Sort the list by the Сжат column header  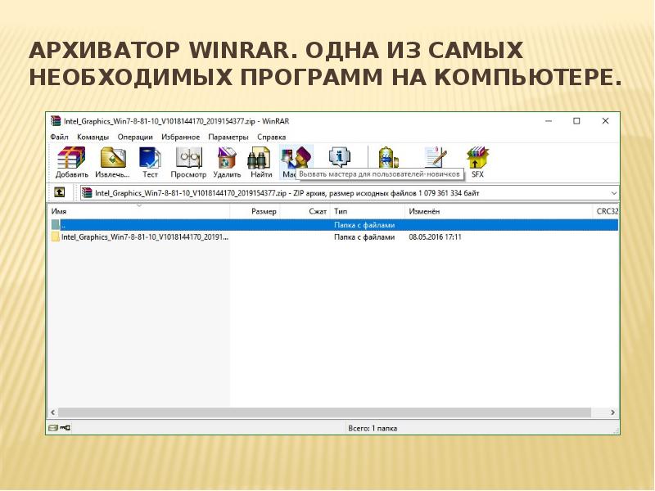tap(305, 211)
